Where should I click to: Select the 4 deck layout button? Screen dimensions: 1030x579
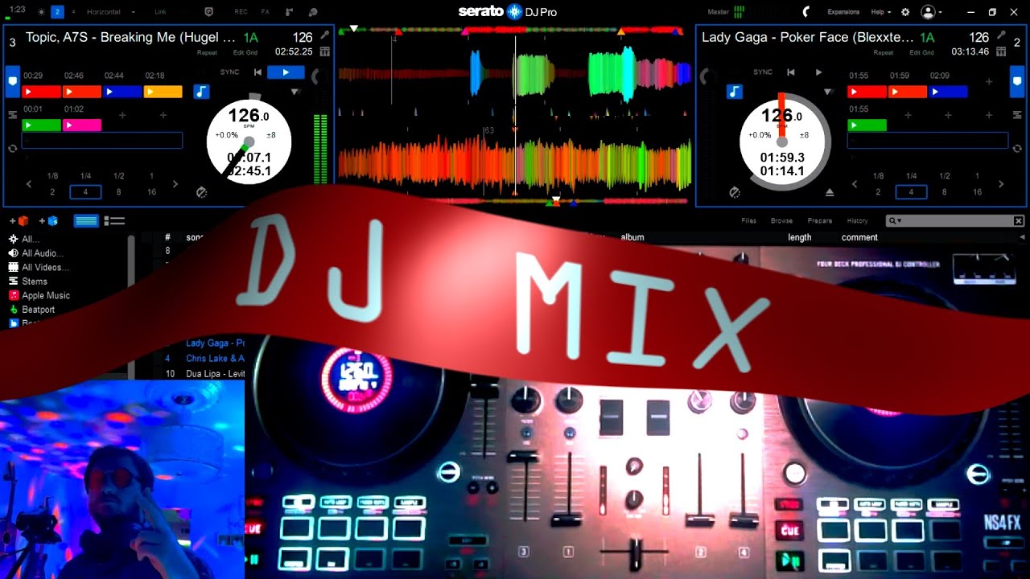click(x=74, y=12)
